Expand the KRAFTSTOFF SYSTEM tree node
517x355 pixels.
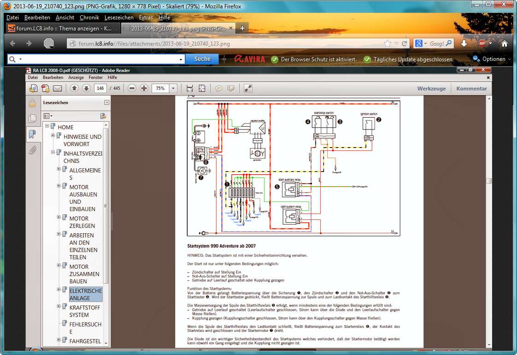59,307
